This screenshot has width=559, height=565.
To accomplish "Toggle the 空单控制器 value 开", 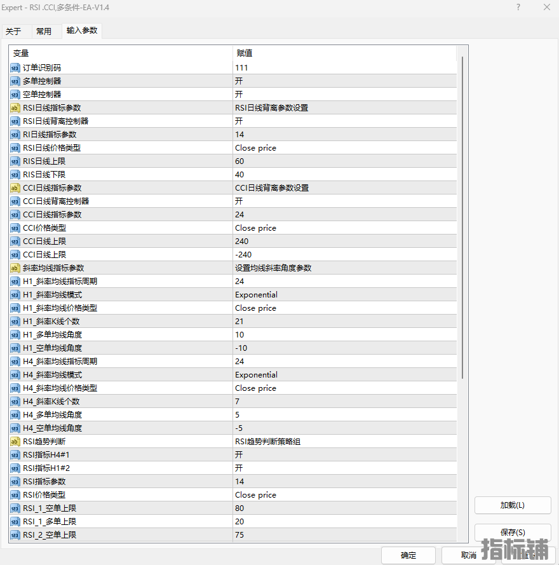I will (x=345, y=95).
